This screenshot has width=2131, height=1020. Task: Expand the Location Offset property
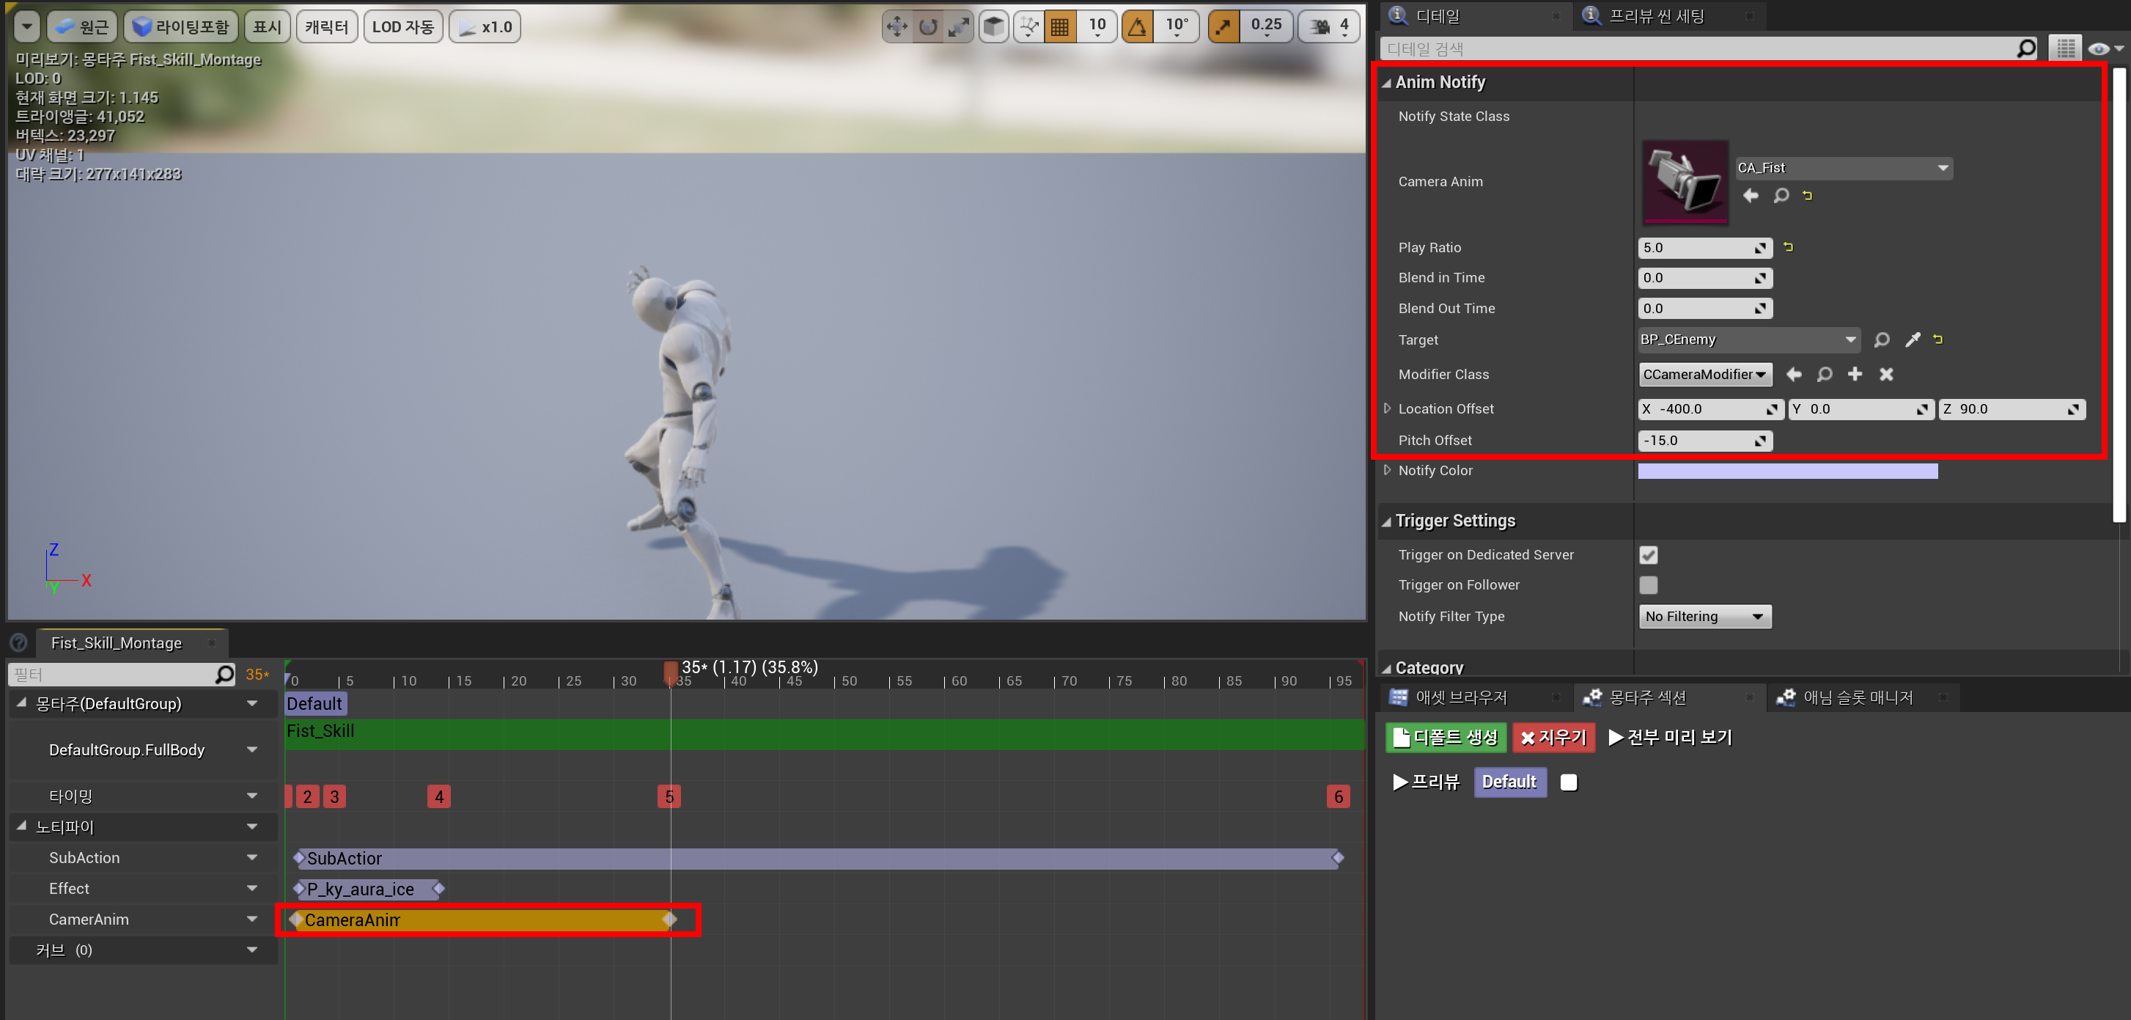pos(1387,408)
